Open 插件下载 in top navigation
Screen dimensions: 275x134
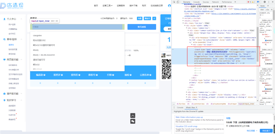[133, 5]
